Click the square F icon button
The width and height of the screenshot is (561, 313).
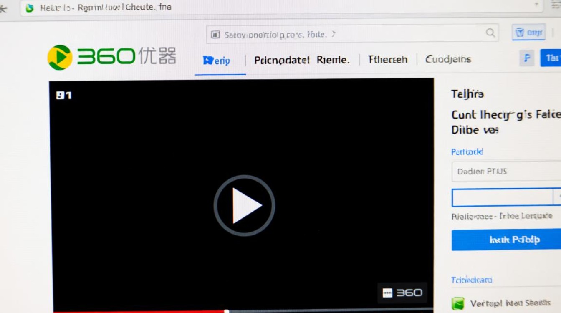[x=527, y=58]
